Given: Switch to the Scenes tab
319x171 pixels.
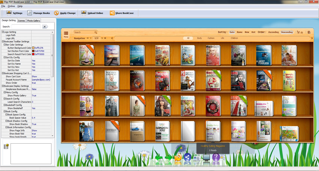Looking at the screenshot, I should [x=21, y=21].
